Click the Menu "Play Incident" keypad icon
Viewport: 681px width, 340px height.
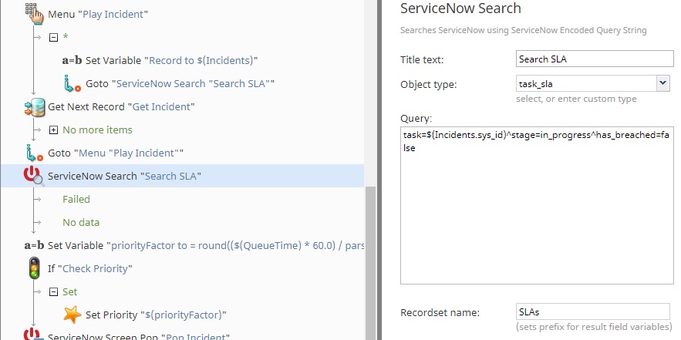(x=34, y=14)
